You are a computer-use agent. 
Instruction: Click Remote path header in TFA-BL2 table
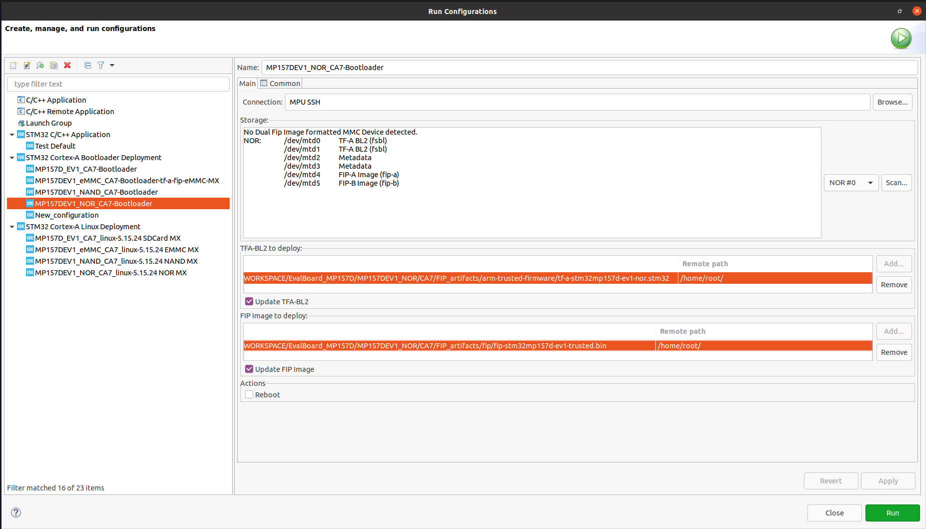coord(705,264)
